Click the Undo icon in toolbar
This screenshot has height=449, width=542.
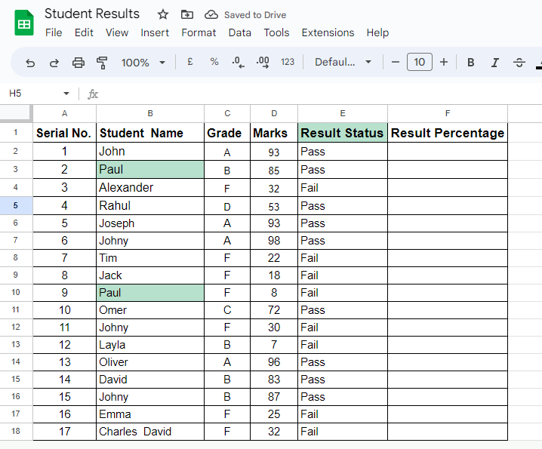point(30,63)
